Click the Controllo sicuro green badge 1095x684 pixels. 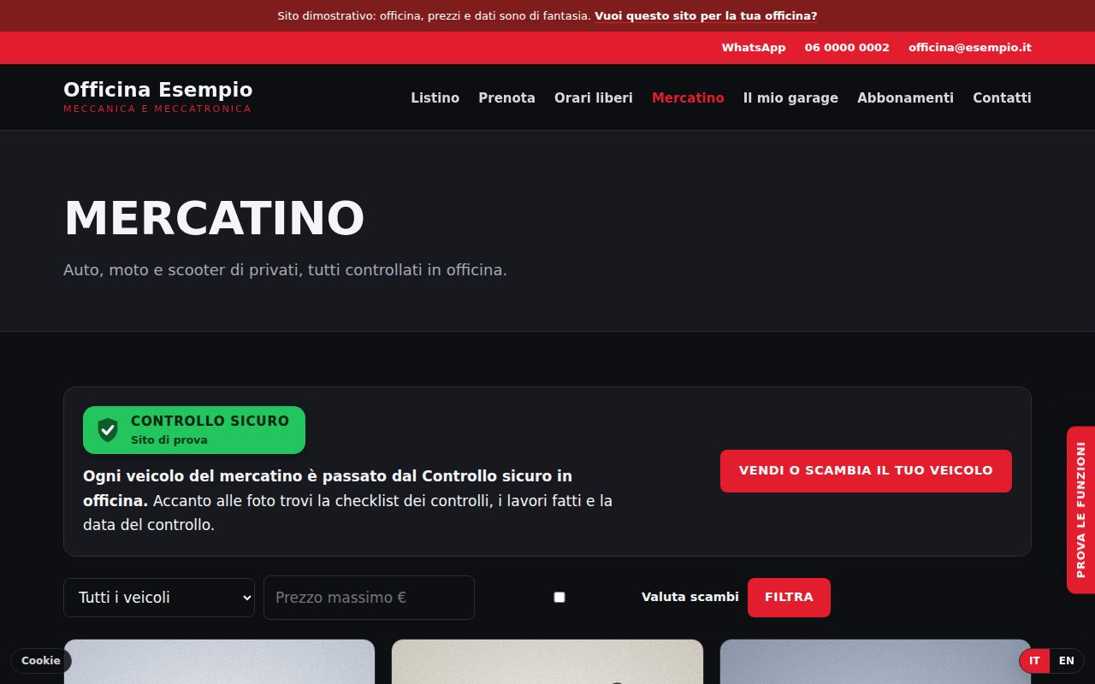194,430
